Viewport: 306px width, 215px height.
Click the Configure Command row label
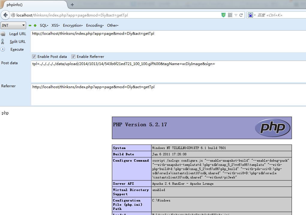click(131, 160)
